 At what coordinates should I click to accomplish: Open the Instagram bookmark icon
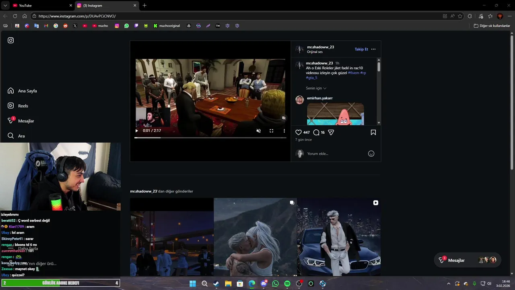[117, 26]
